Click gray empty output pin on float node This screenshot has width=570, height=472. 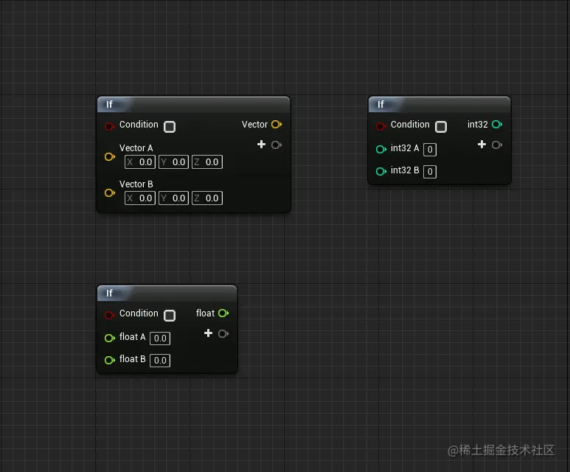click(x=223, y=334)
